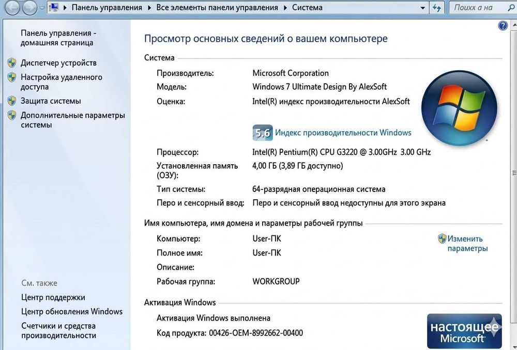Click heading 'Просмотр основных сведений о вашем компьютере'
Screen dimensions: 517x350
pyautogui.click(x=266, y=39)
